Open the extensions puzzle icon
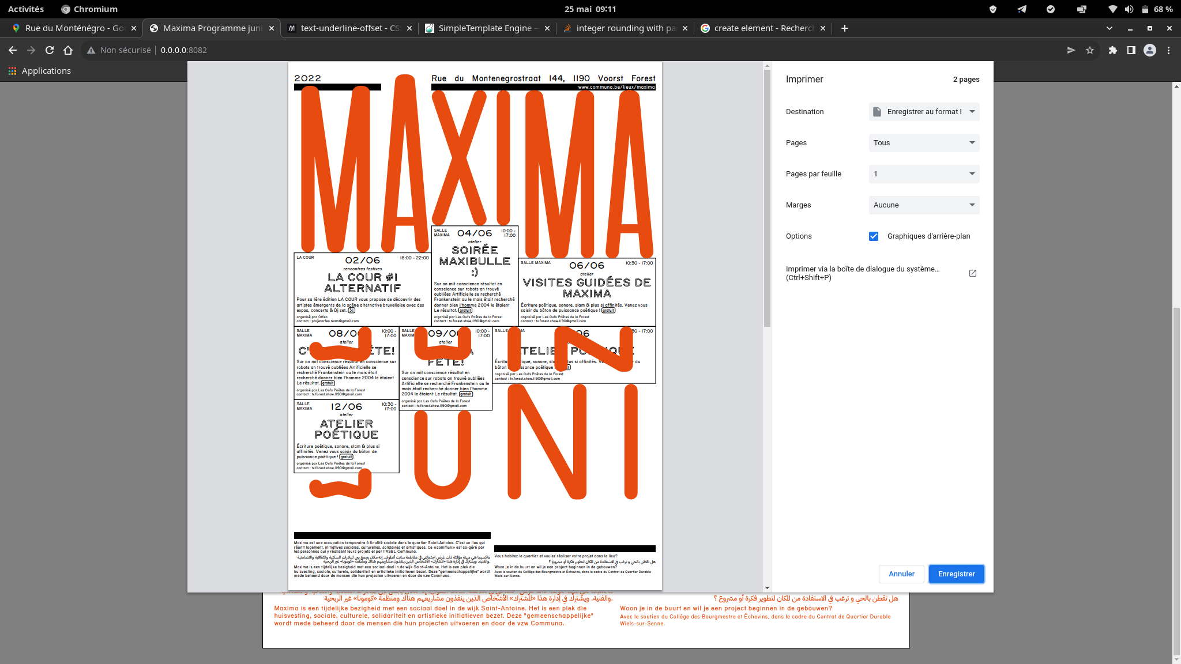This screenshot has width=1181, height=664. tap(1112, 50)
